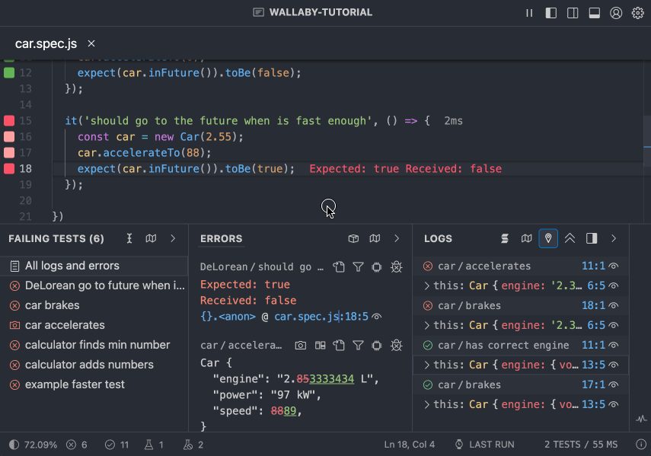The width and height of the screenshot is (651, 456).
Task: Click the inline error 'Expected: true Received: false'
Action: [x=405, y=169]
